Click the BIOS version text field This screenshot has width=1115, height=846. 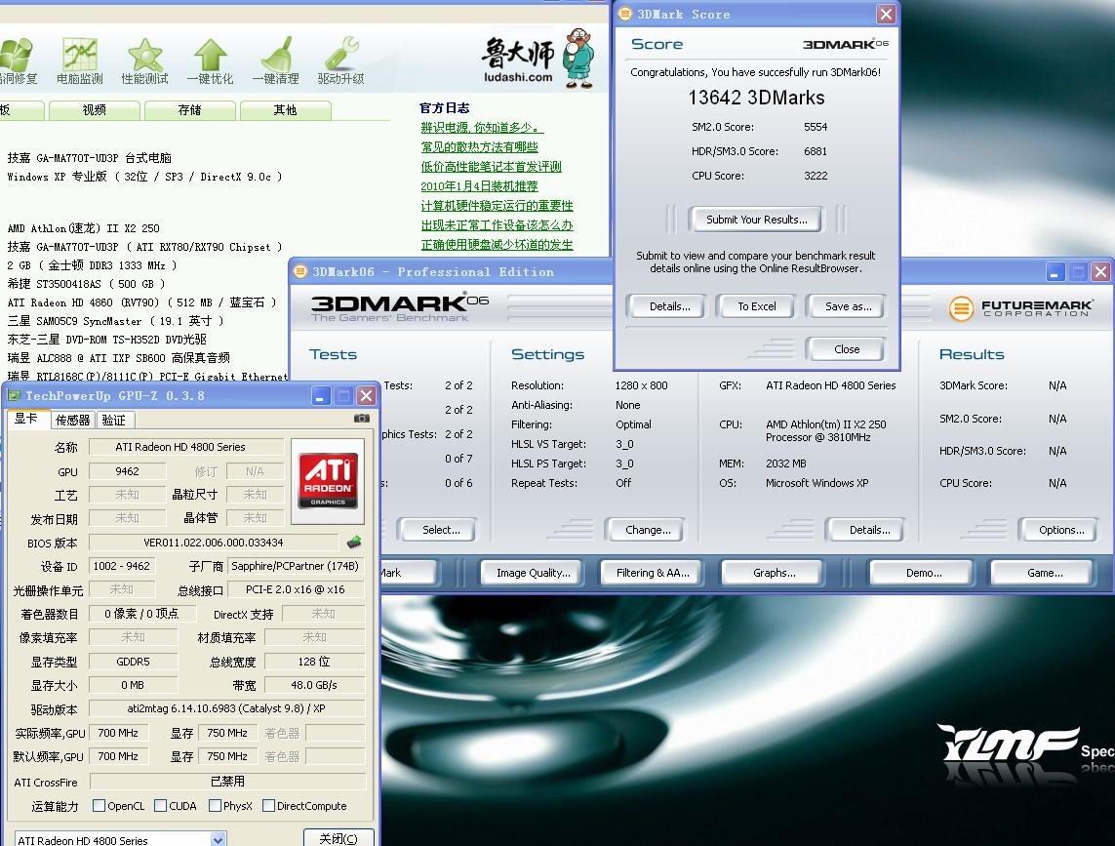click(214, 543)
